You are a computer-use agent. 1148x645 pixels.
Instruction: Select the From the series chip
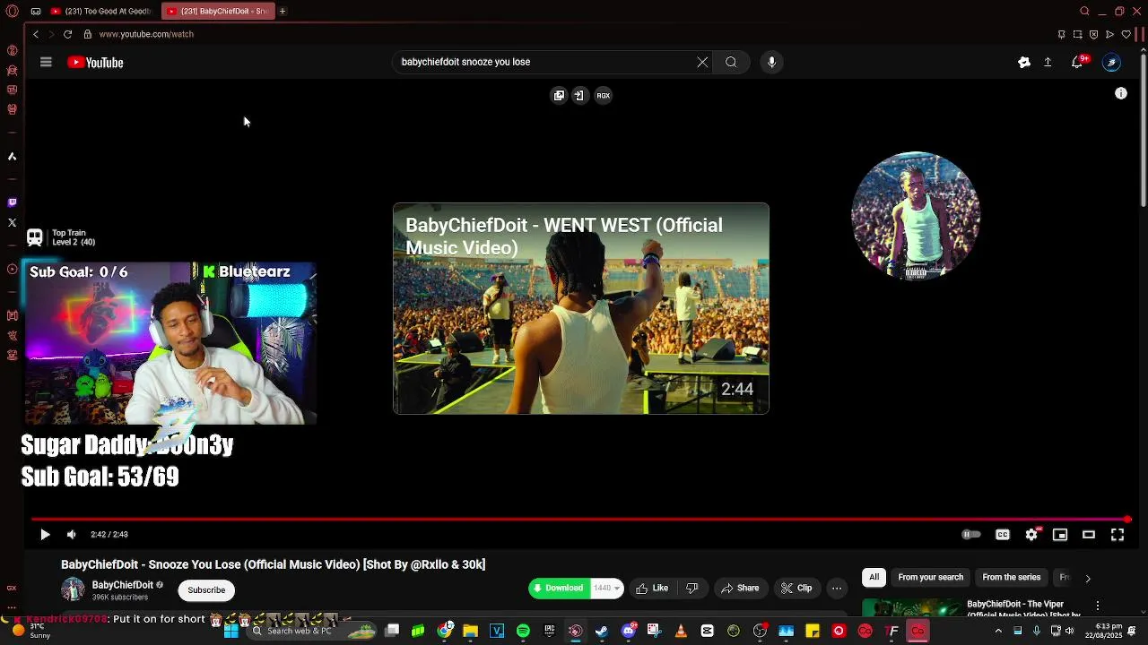(x=1012, y=577)
